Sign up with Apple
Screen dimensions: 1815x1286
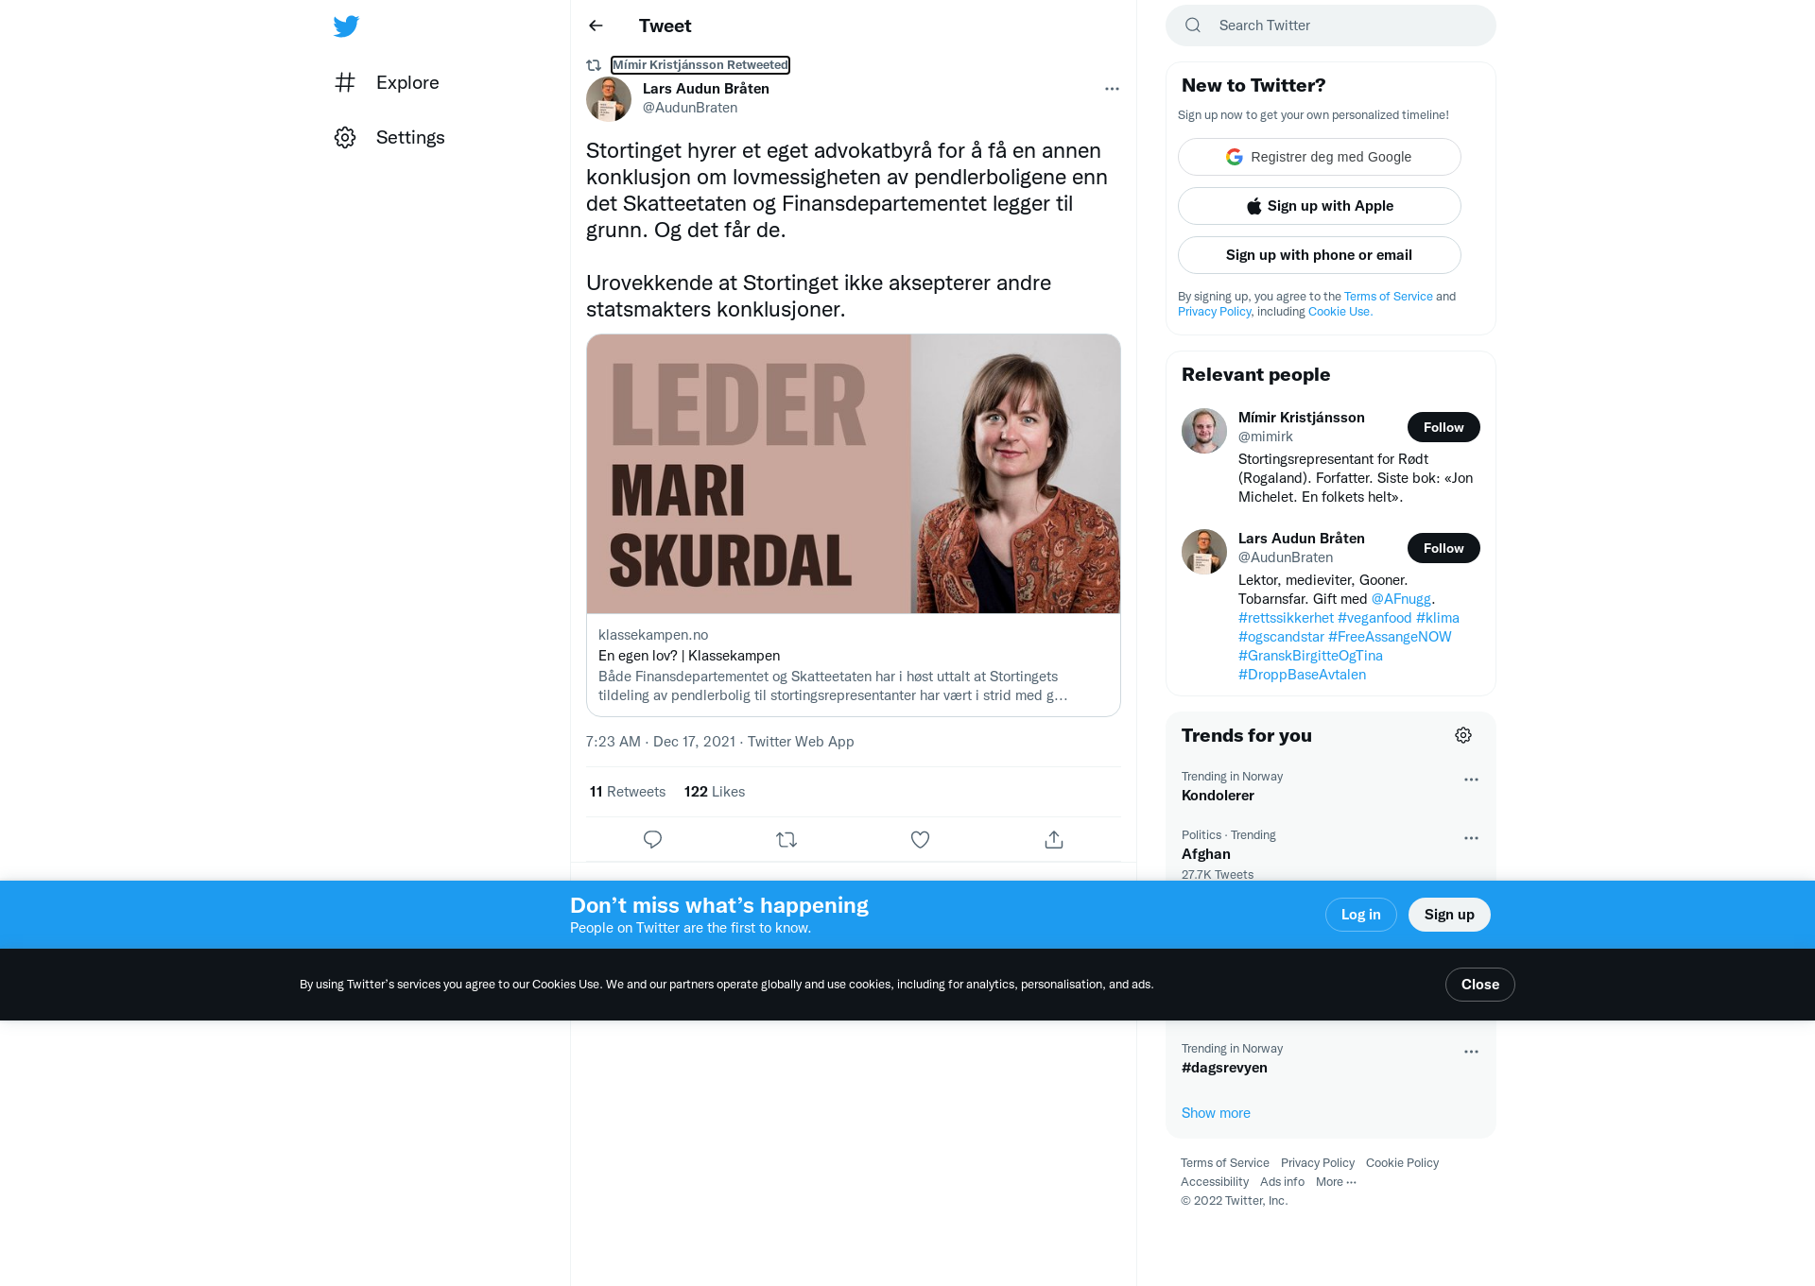coord(1320,206)
